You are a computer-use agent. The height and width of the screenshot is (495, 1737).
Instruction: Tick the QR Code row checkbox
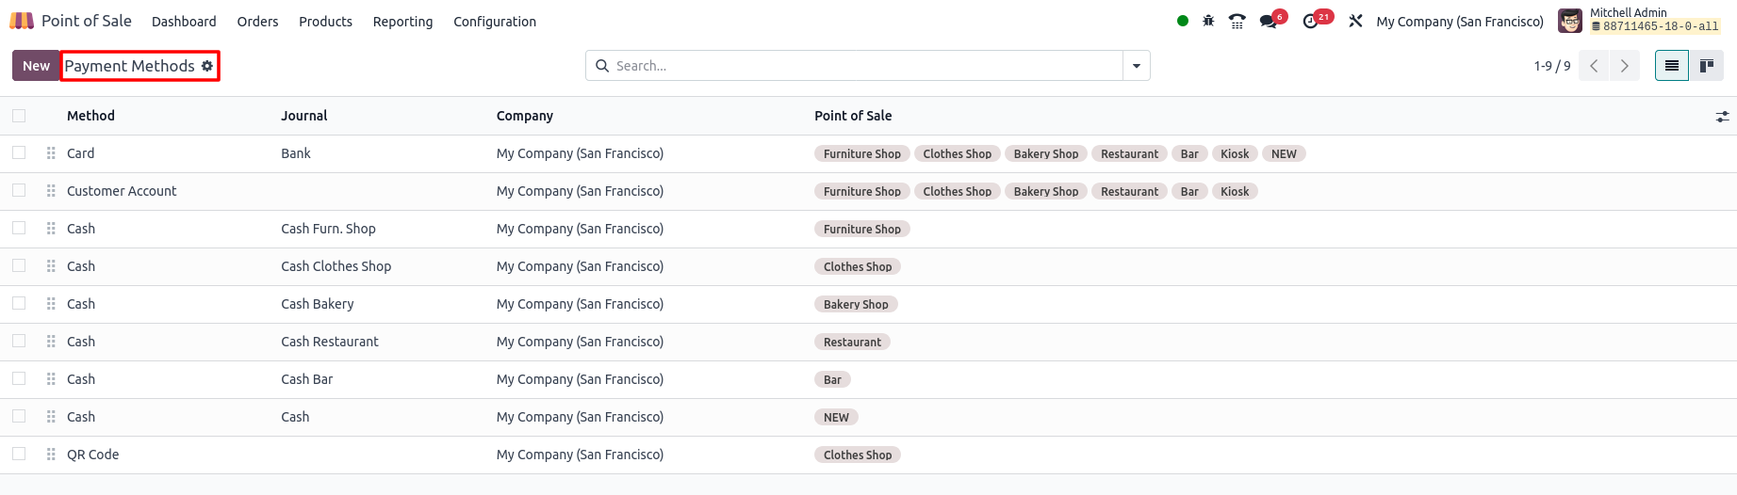[x=19, y=454]
